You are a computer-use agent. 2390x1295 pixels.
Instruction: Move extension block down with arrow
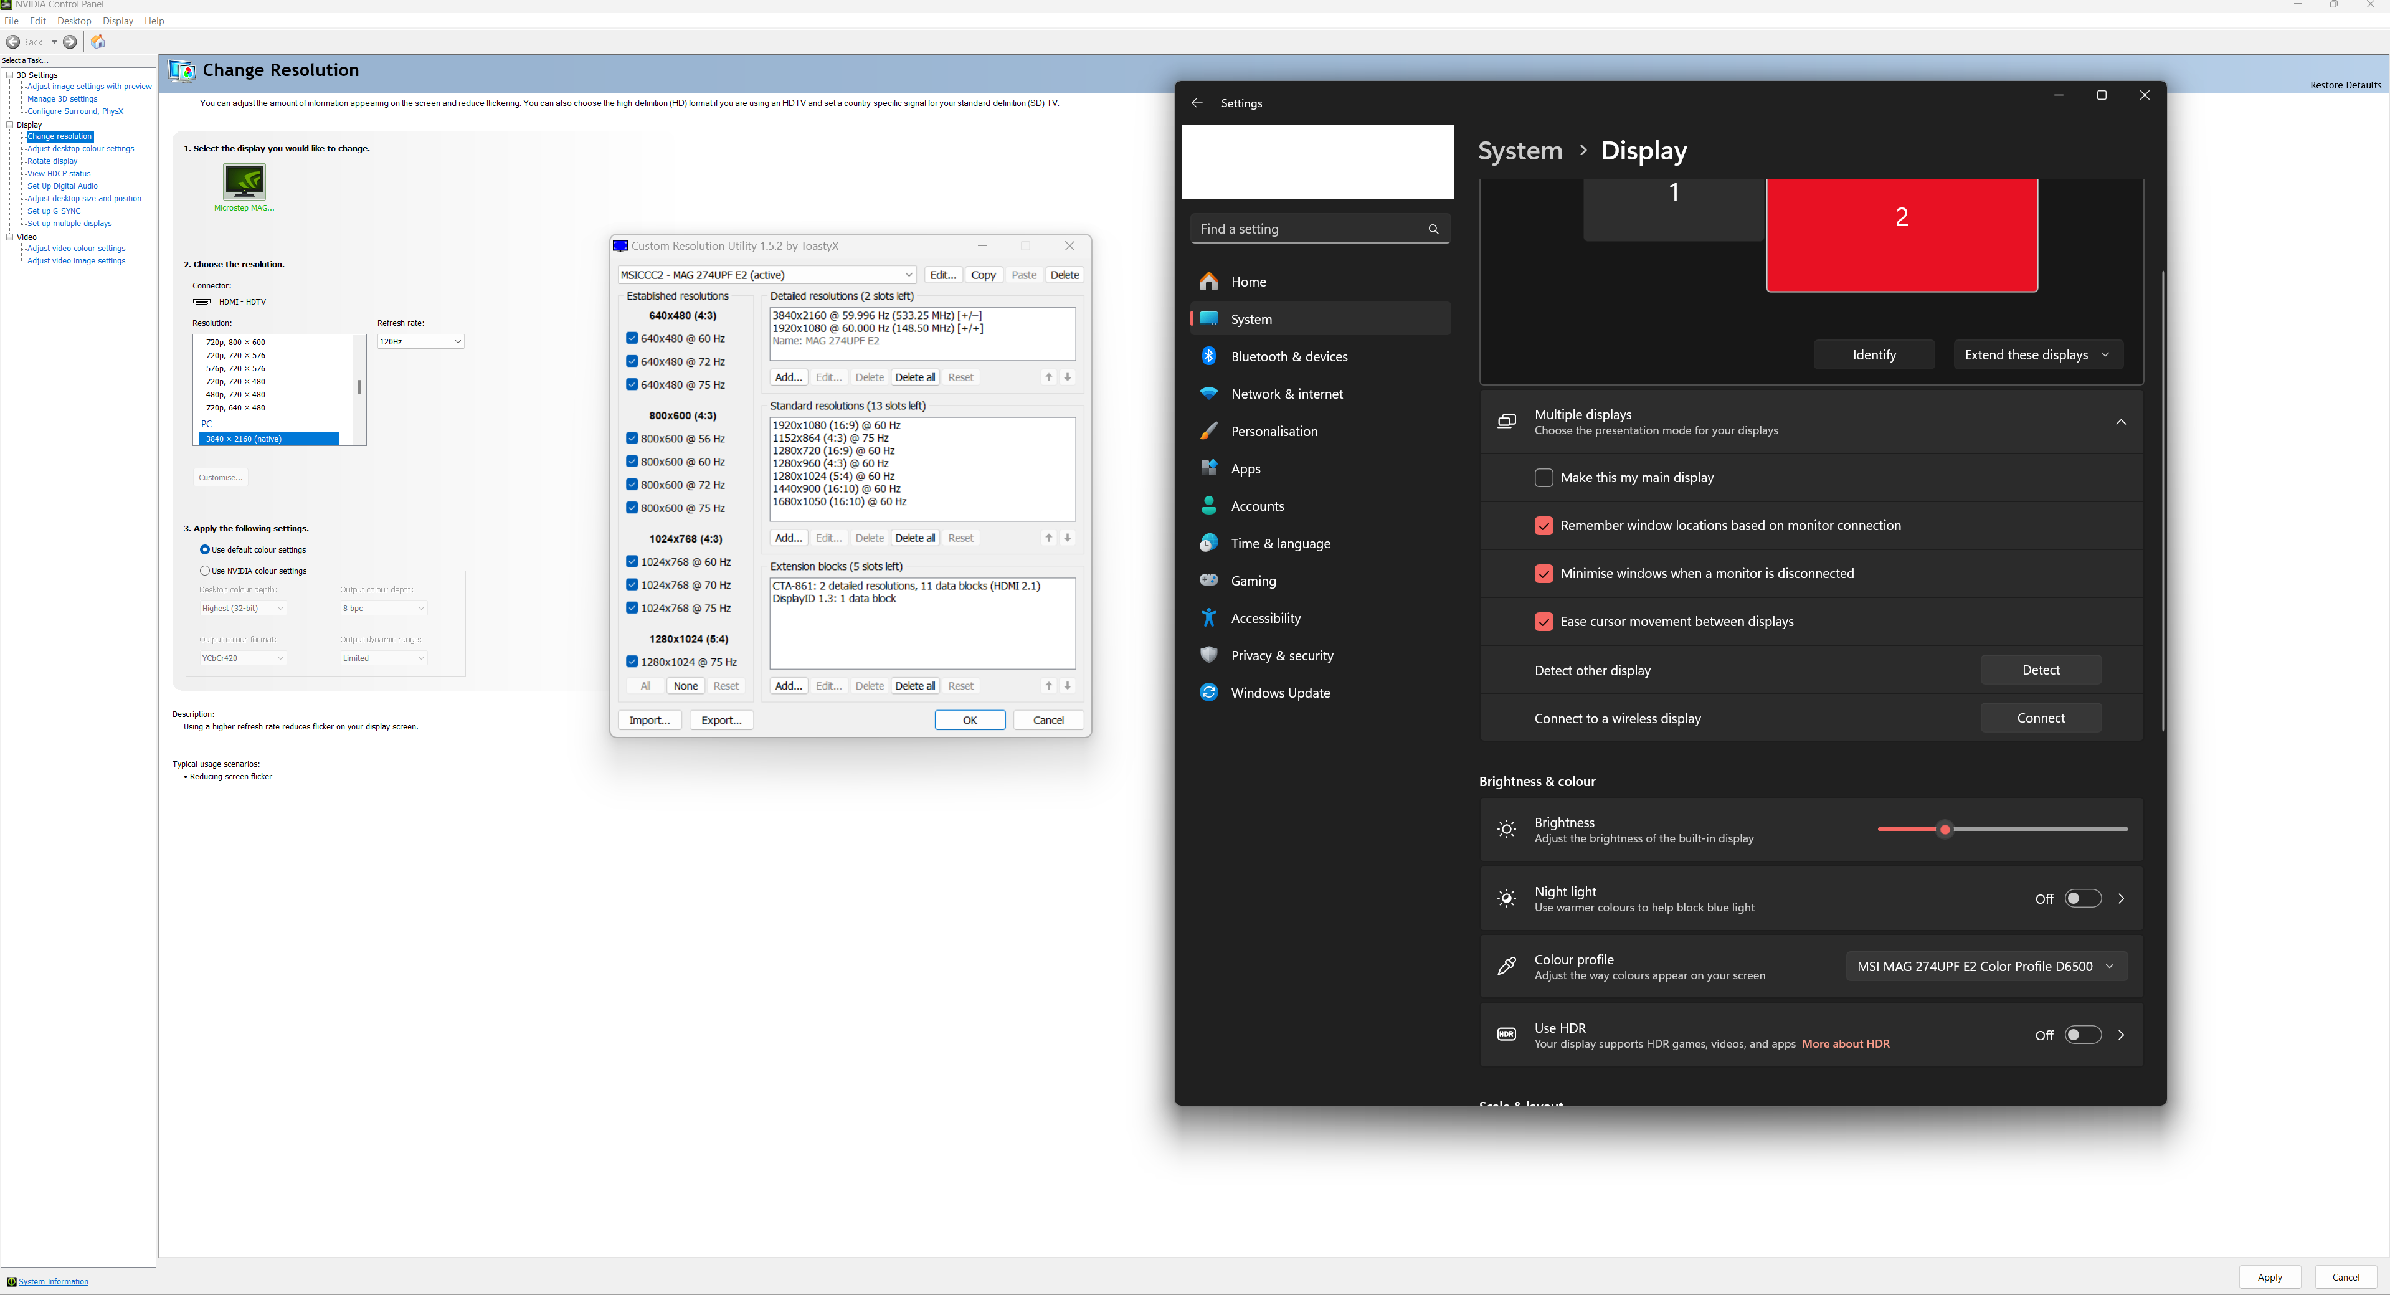click(1068, 686)
